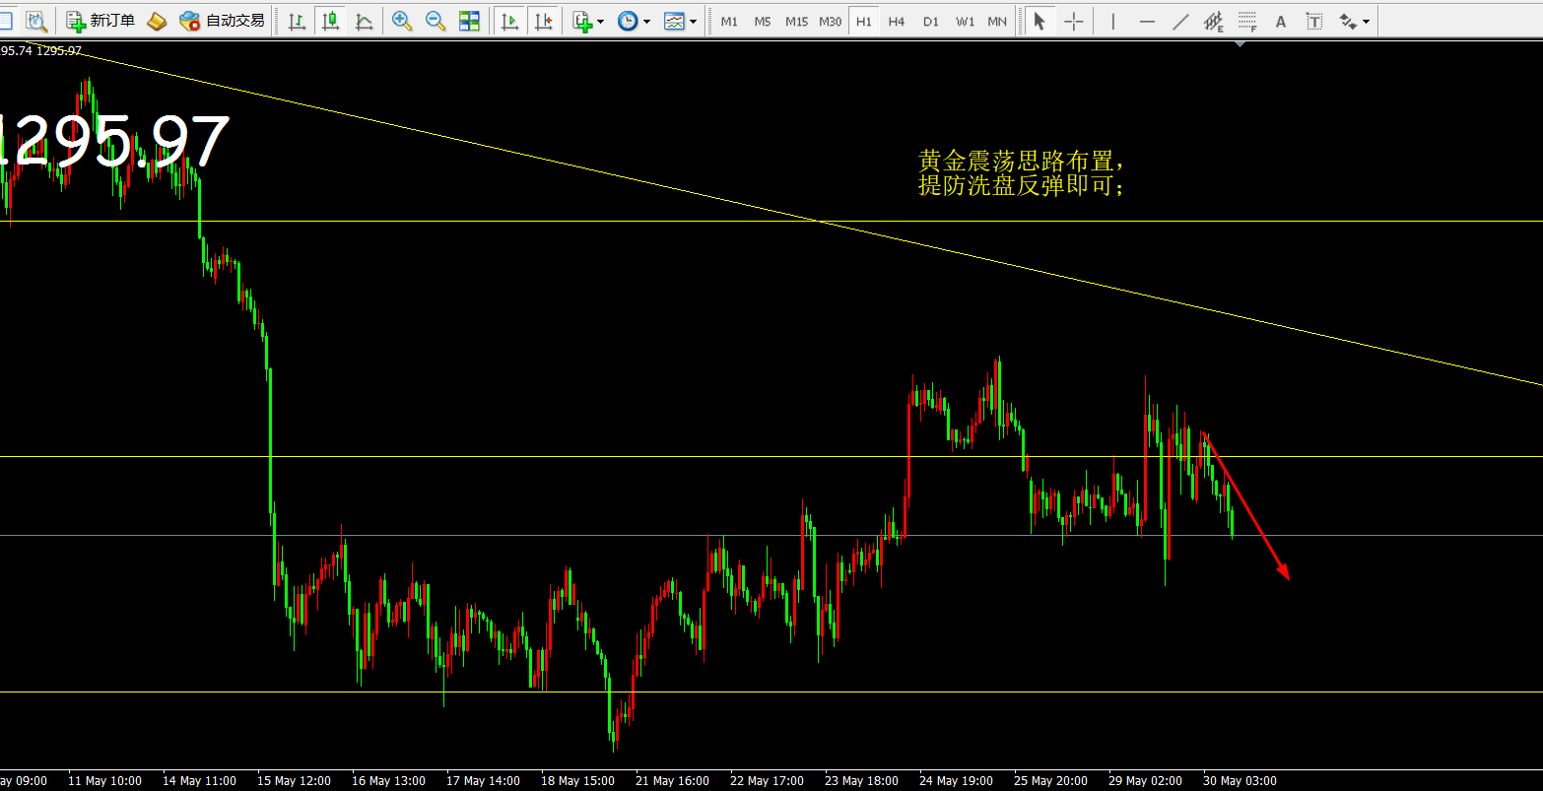The height and width of the screenshot is (791, 1543).
Task: Click the 17 May 14:00 time label
Action: click(x=483, y=781)
